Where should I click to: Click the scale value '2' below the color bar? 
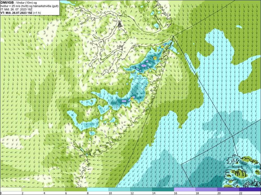pyautogui.click(x=22, y=193)
